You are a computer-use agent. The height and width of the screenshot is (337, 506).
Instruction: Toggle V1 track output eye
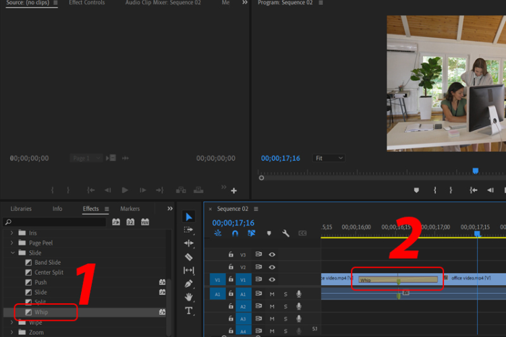(x=272, y=279)
